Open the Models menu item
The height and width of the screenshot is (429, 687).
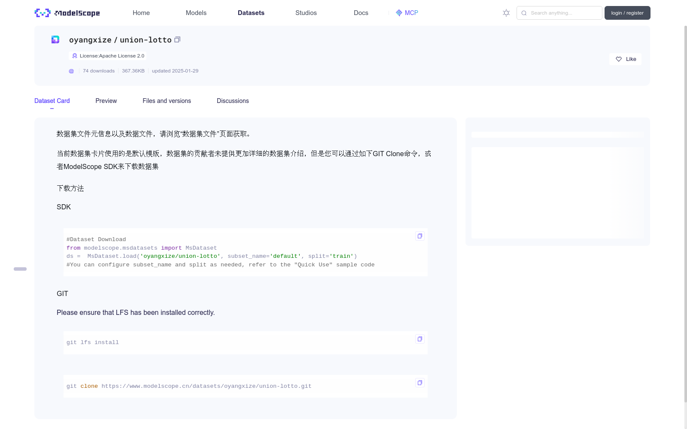(196, 13)
